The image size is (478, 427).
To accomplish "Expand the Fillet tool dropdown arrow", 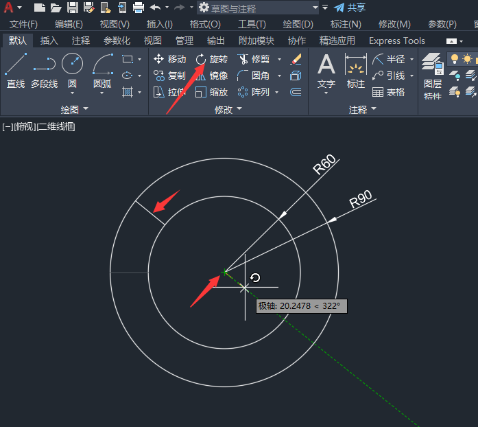I will pyautogui.click(x=279, y=76).
